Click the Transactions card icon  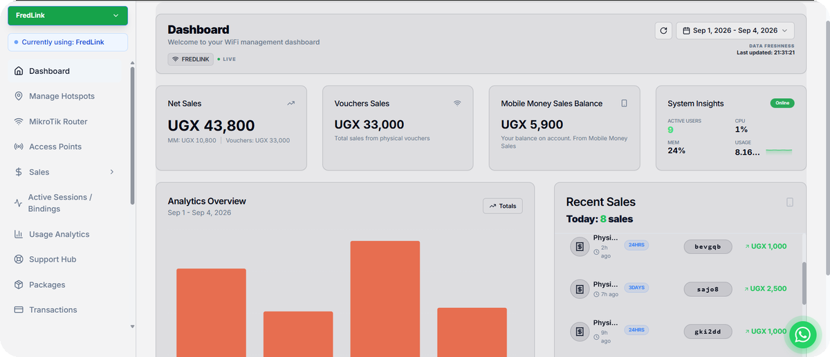(x=19, y=310)
